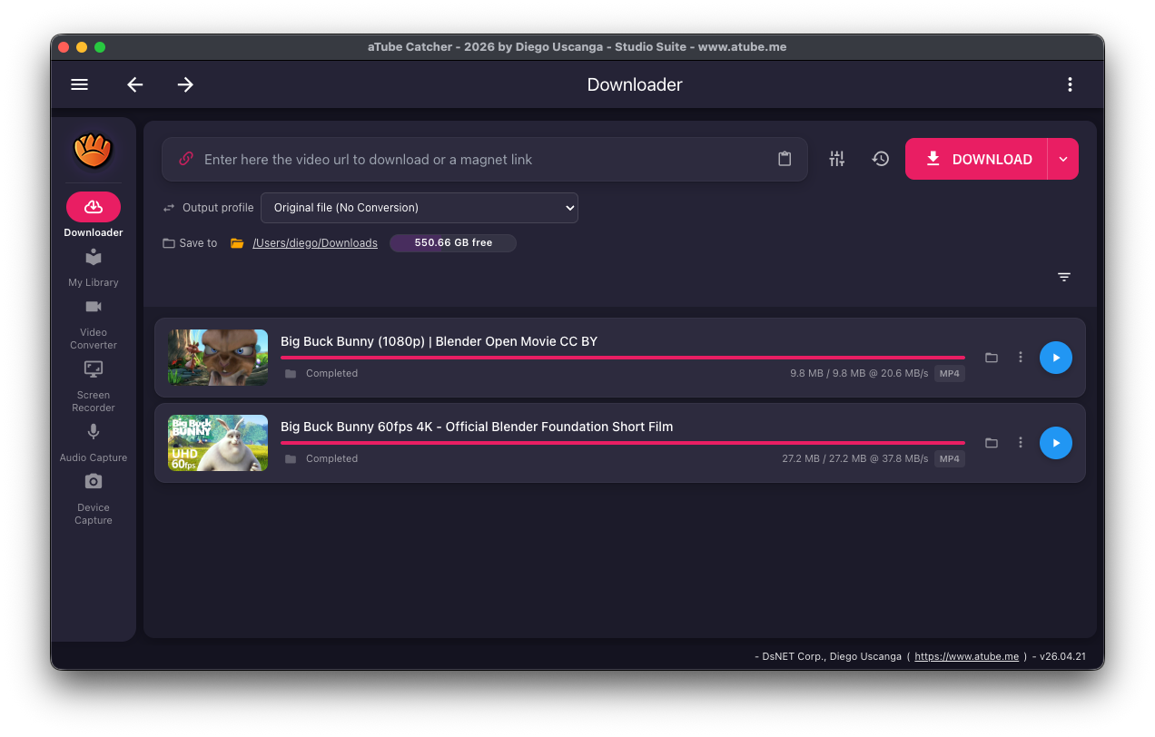This screenshot has height=737, width=1155.
Task: Click the red DOWNLOAD button
Action: coord(977,159)
